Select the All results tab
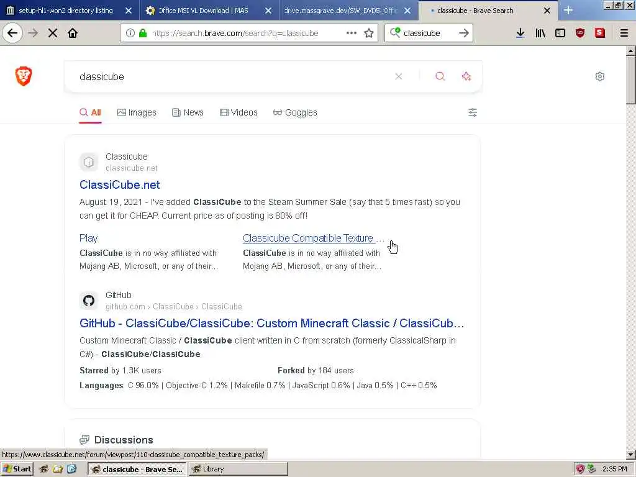Screen dimensions: 636x477 pos(90,112)
